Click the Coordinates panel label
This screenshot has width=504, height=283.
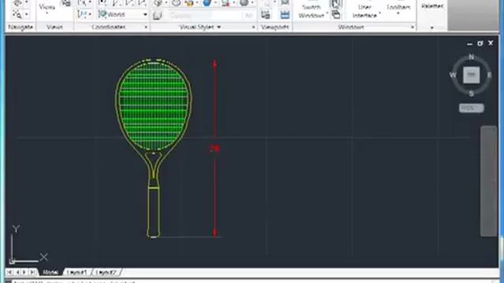pos(109,27)
